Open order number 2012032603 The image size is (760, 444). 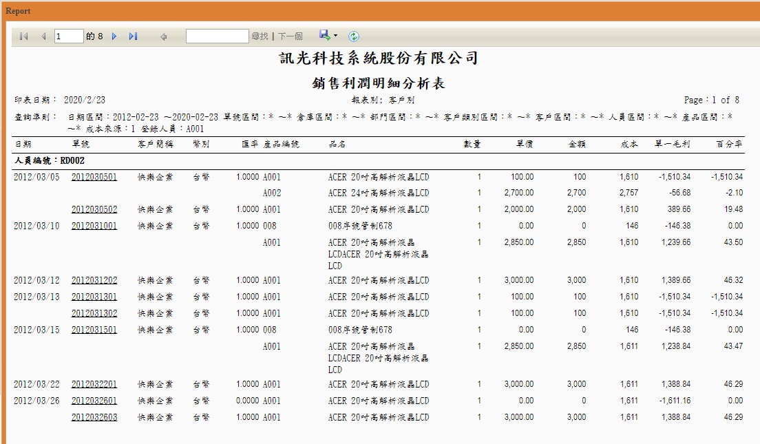tap(94, 417)
